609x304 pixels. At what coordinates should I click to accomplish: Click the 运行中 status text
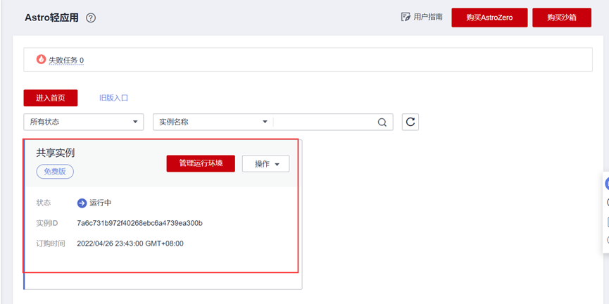101,203
